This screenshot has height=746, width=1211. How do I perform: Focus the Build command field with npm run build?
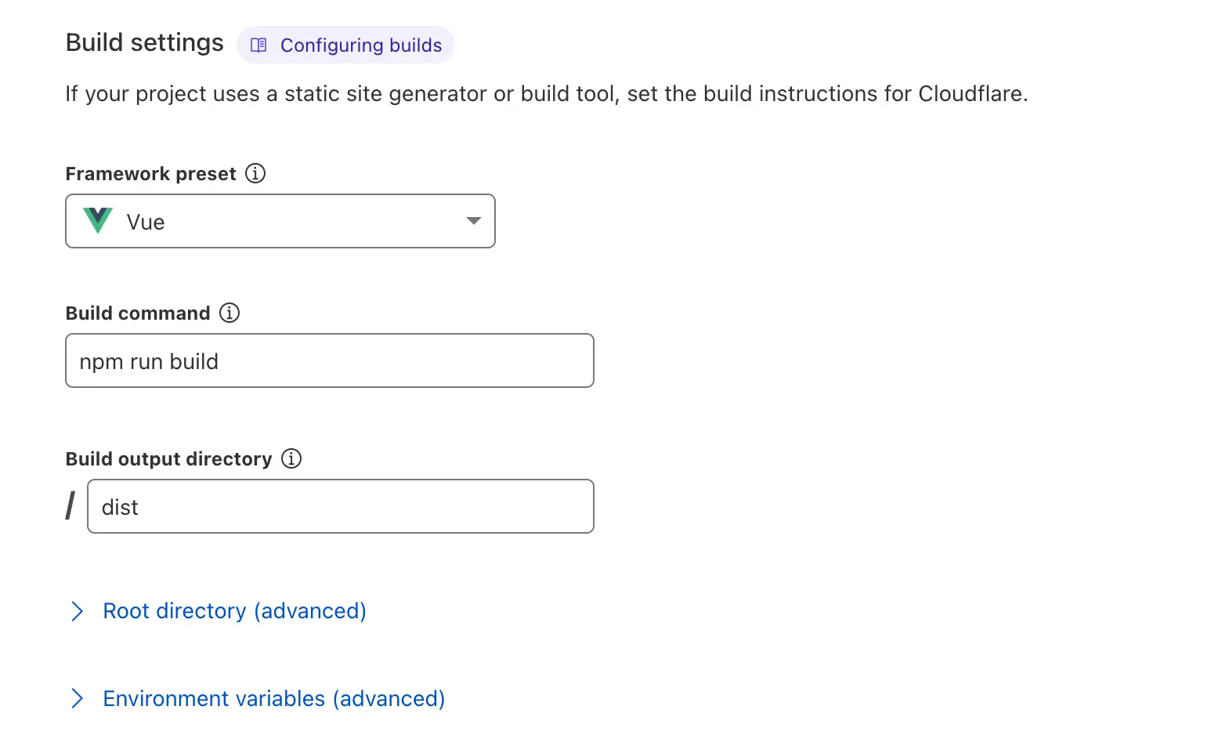(330, 360)
